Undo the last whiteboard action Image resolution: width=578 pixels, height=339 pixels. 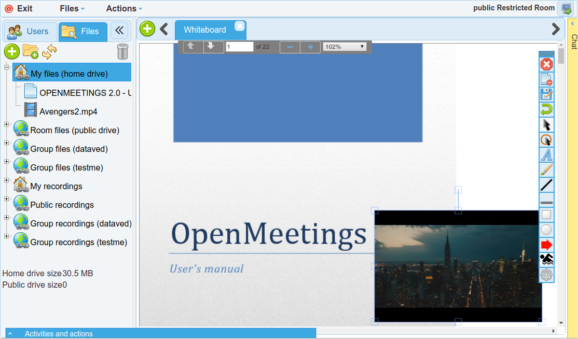coord(546,109)
